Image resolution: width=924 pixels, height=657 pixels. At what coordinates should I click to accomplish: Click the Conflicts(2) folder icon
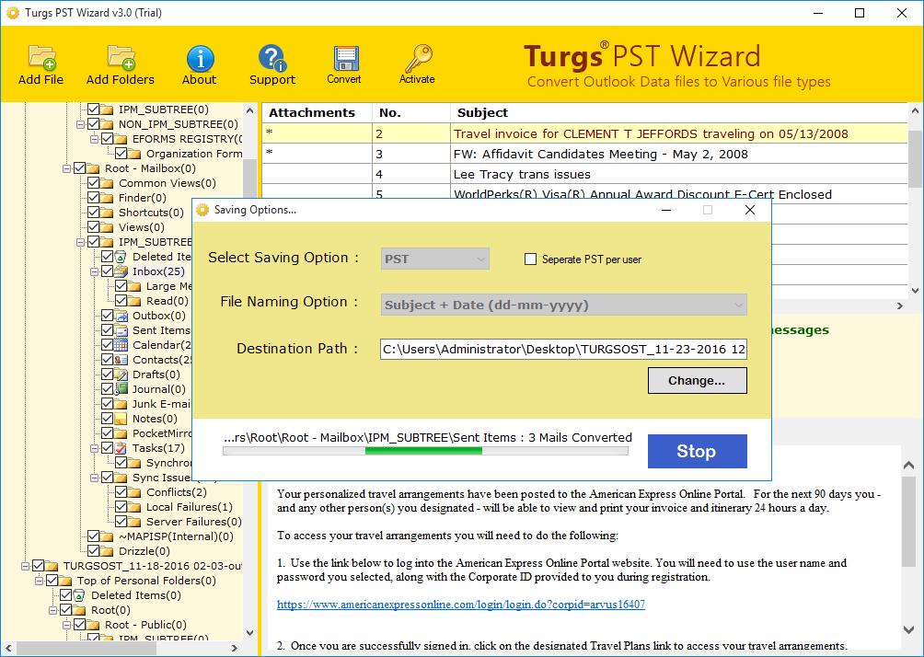tap(135, 492)
